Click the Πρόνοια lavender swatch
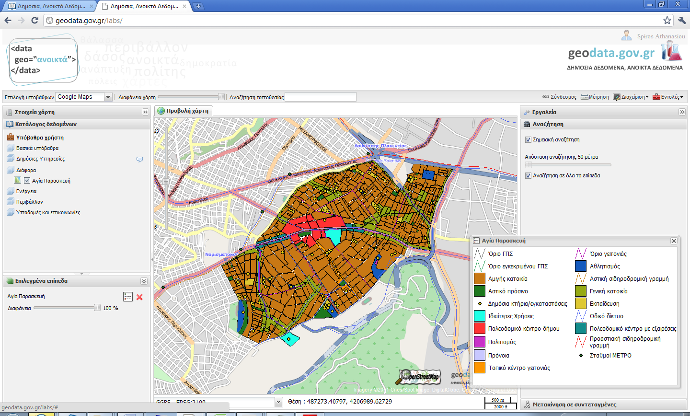Viewport: 690px width, 416px height. point(480,355)
